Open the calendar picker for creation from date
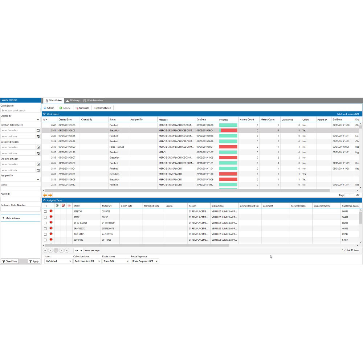 coord(37,130)
